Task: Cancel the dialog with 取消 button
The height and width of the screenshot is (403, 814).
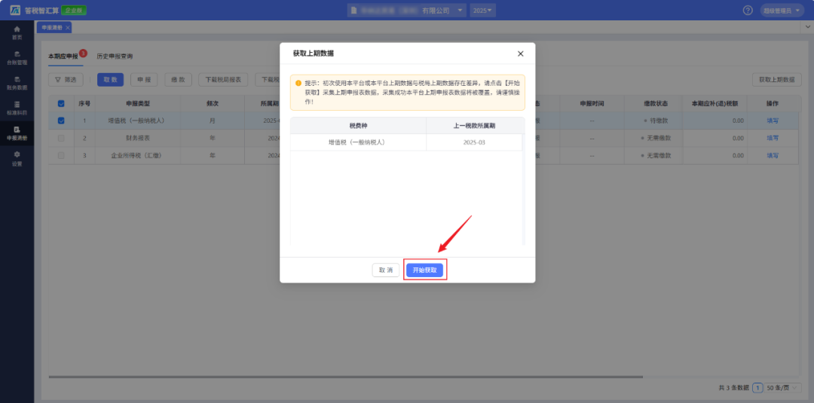Action: 386,270
